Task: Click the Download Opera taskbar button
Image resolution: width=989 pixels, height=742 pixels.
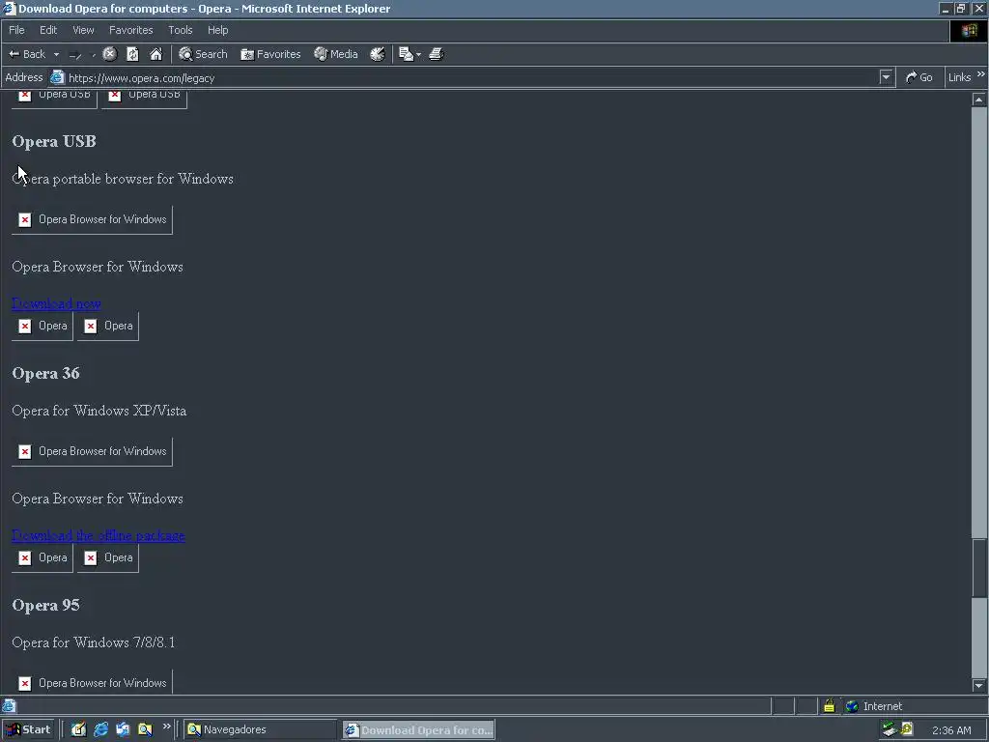Action: click(419, 730)
